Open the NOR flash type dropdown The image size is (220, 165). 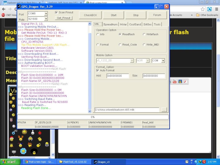[x=148, y=61]
